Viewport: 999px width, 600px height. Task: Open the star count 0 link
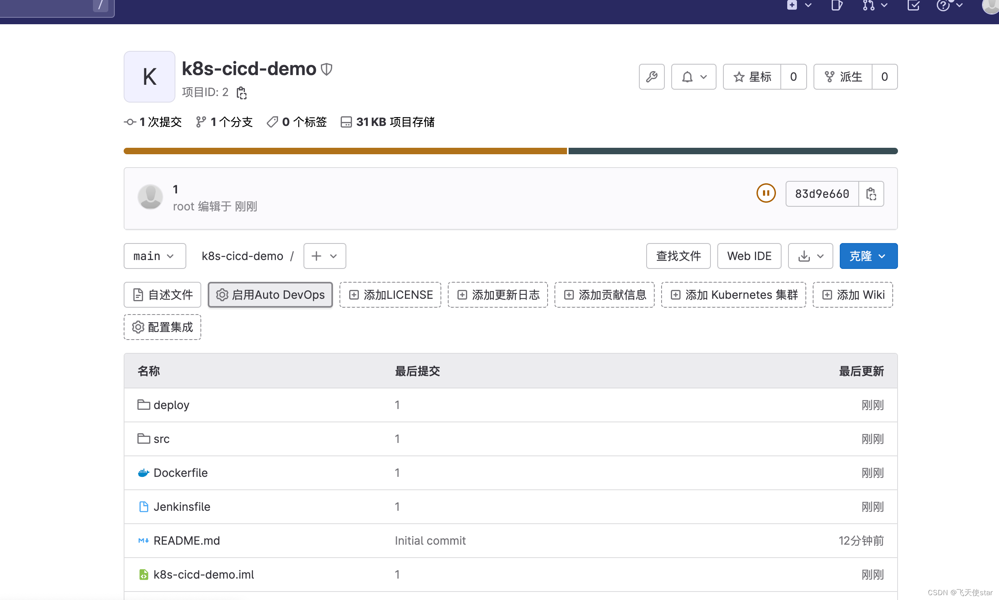[x=793, y=77]
